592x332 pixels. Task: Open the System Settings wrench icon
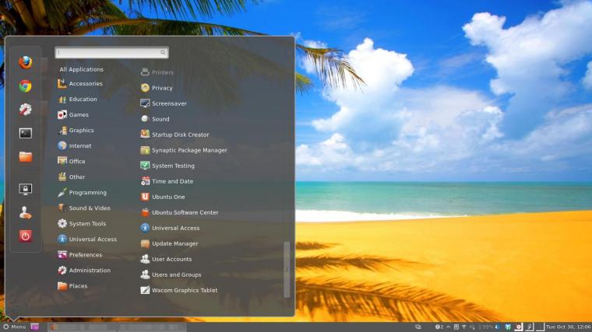[25, 110]
